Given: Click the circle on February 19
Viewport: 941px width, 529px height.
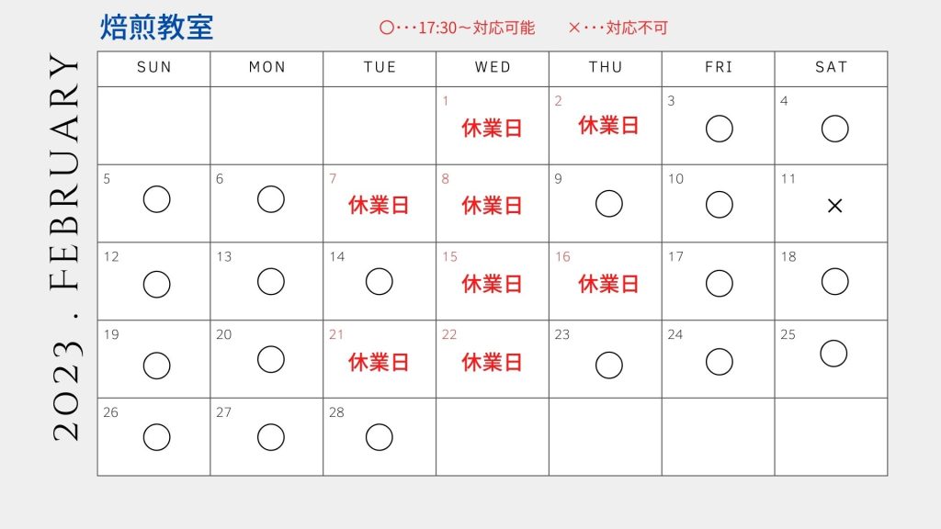Looking at the screenshot, I should coord(156,366).
